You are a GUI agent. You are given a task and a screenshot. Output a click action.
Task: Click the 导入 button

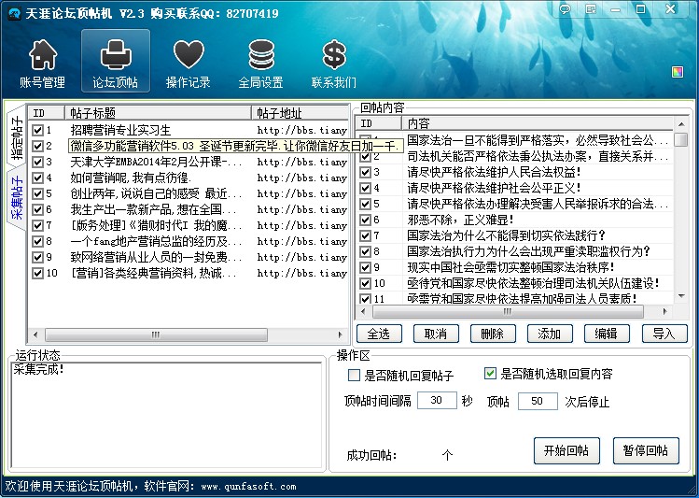[664, 334]
